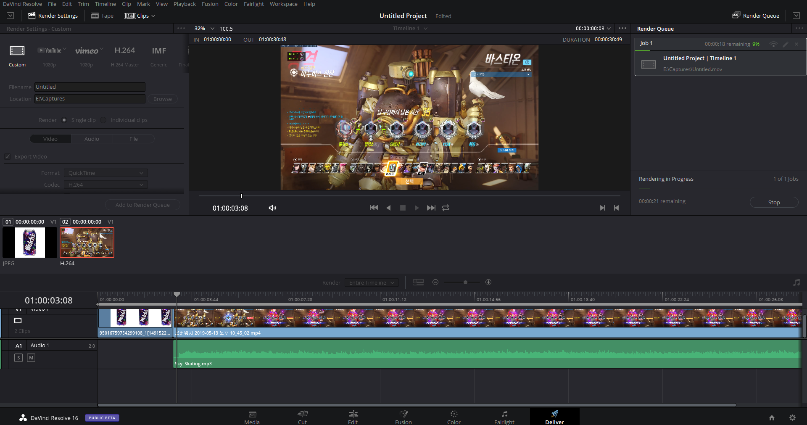The image size is (807, 425).
Task: Switch to the Color page
Action: coord(454,417)
